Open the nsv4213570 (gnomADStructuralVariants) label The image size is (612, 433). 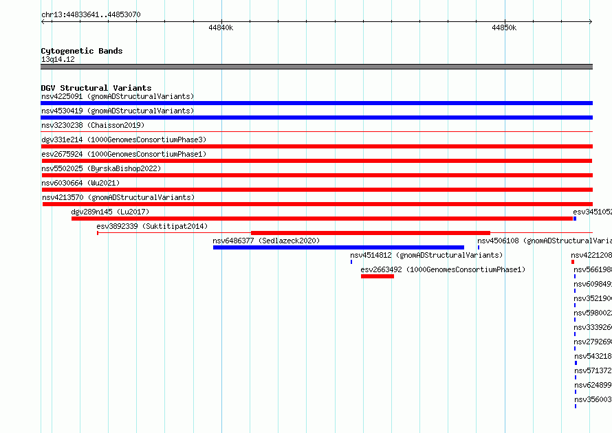coord(118,197)
